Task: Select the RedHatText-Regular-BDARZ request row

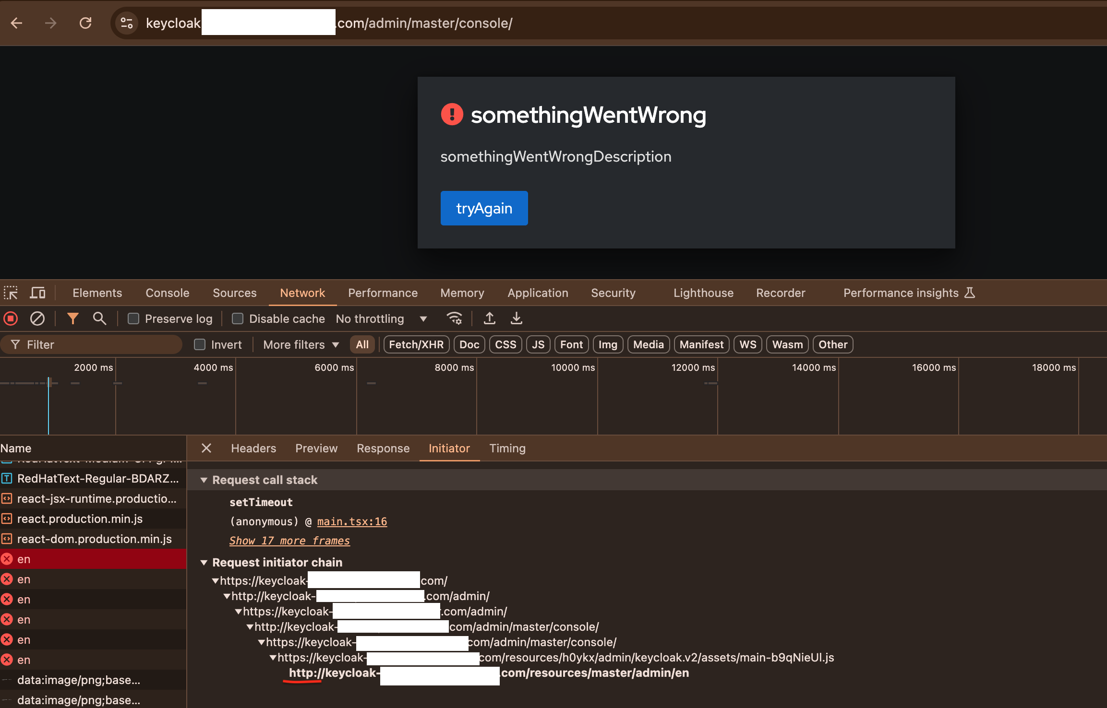Action: pos(93,478)
